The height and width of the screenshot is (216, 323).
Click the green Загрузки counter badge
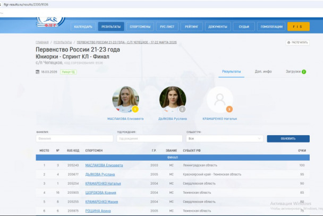pyautogui.click(x=304, y=71)
